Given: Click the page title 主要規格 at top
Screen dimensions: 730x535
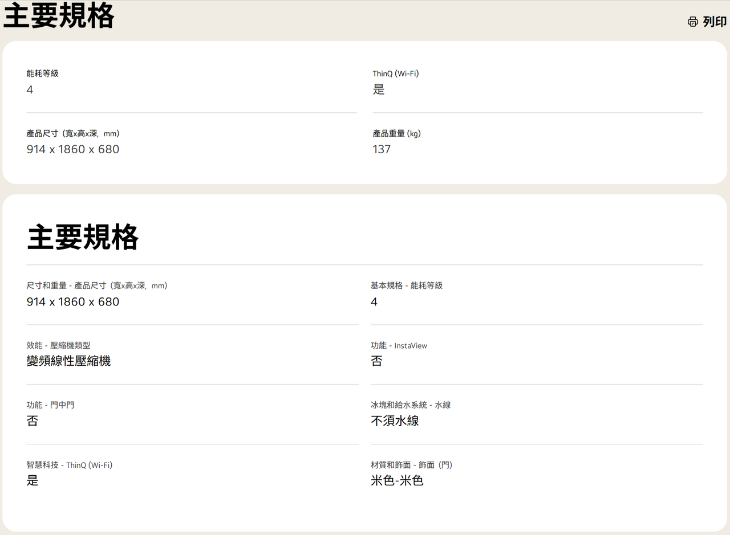Looking at the screenshot, I should (59, 16).
